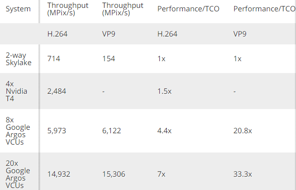The width and height of the screenshot is (296, 190).
Task: Select the 2-way Skylake row label
Action: [x=18, y=59]
